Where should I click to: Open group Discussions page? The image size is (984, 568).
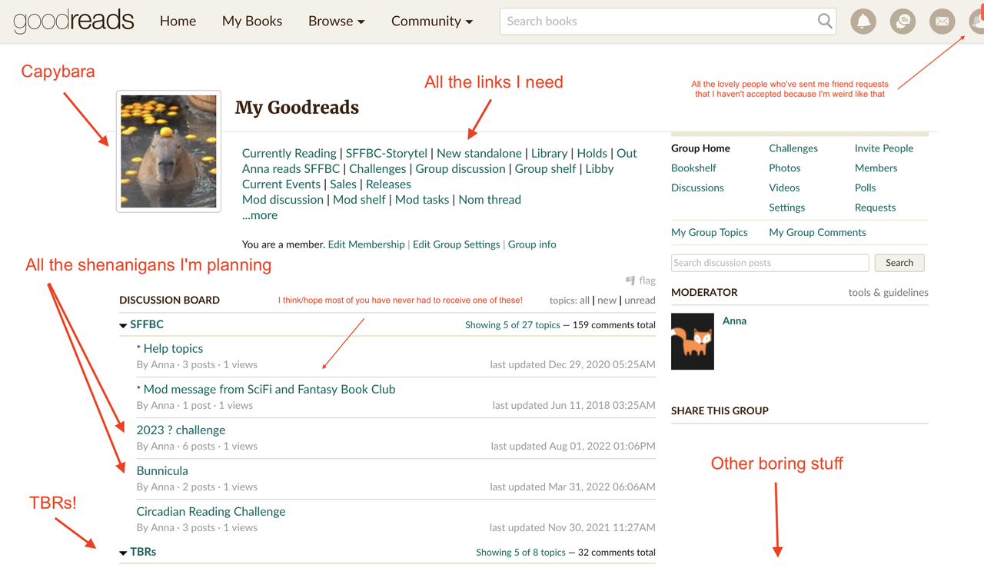pos(697,188)
